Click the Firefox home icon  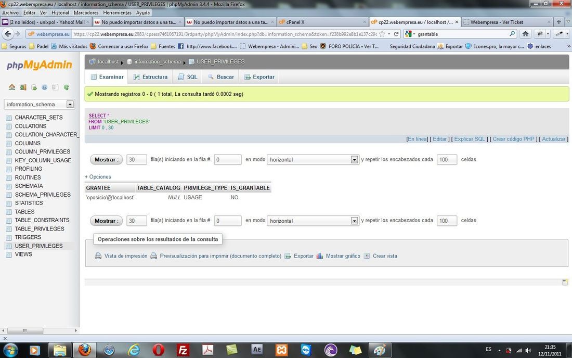pyautogui.click(x=525, y=34)
